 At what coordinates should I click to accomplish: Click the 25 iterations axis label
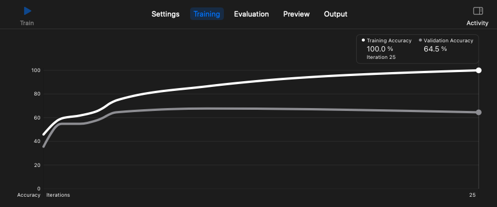click(472, 195)
